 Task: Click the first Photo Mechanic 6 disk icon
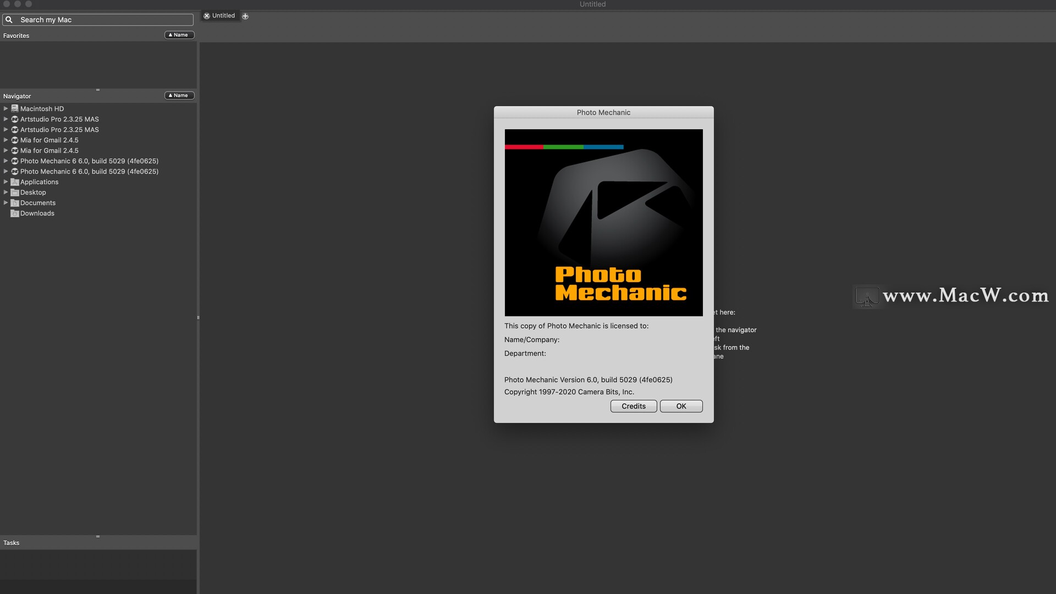click(x=15, y=161)
